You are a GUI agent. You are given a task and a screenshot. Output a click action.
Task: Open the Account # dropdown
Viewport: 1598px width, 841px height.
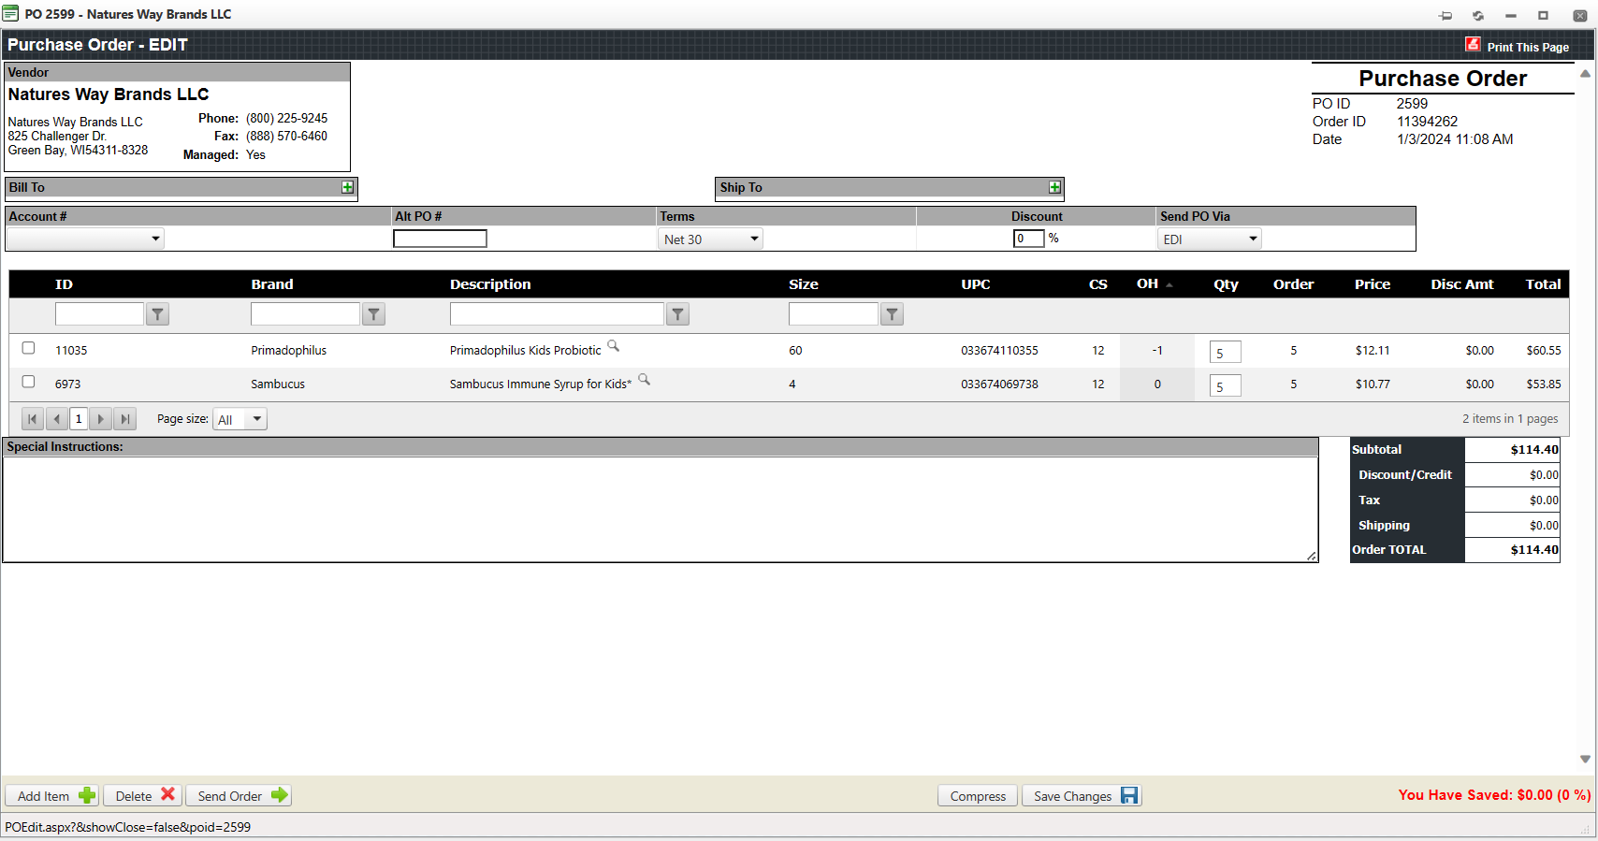pyautogui.click(x=85, y=239)
